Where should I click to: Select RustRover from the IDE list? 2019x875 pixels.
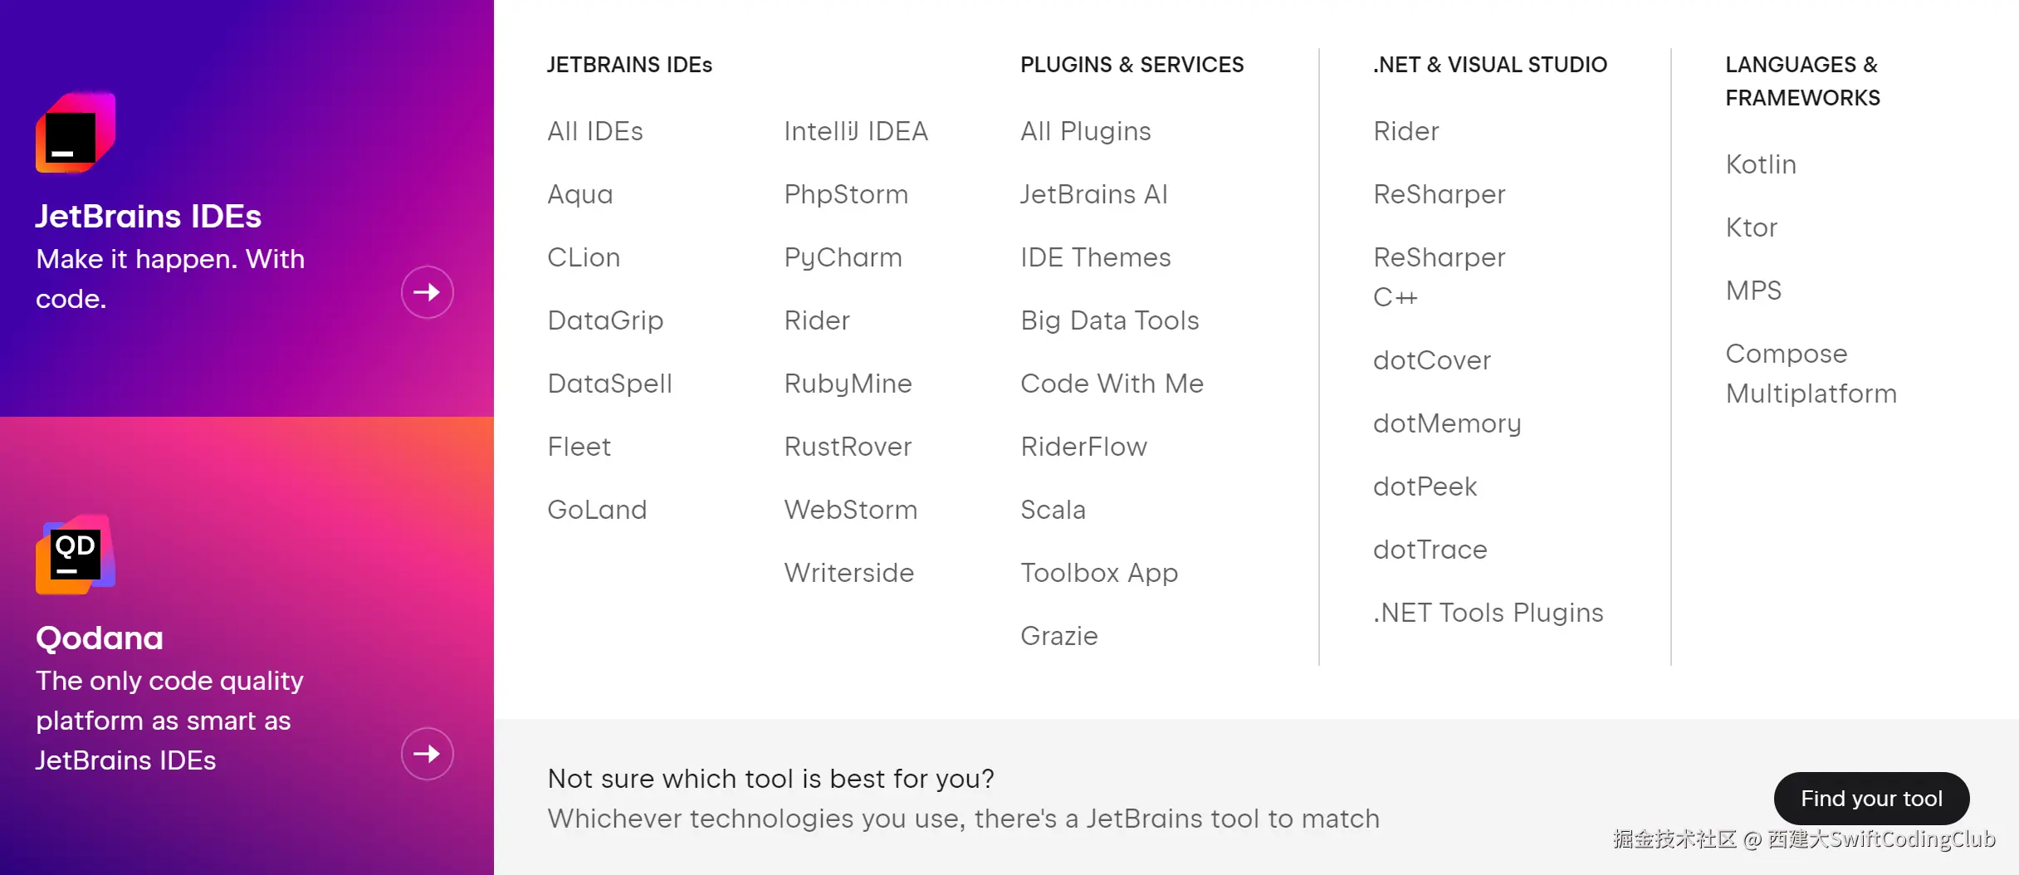coord(848,447)
